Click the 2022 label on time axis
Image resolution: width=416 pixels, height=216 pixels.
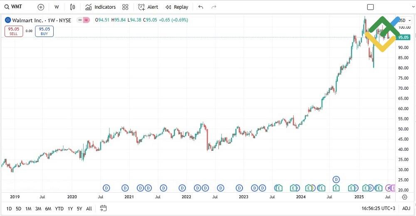point(186,197)
